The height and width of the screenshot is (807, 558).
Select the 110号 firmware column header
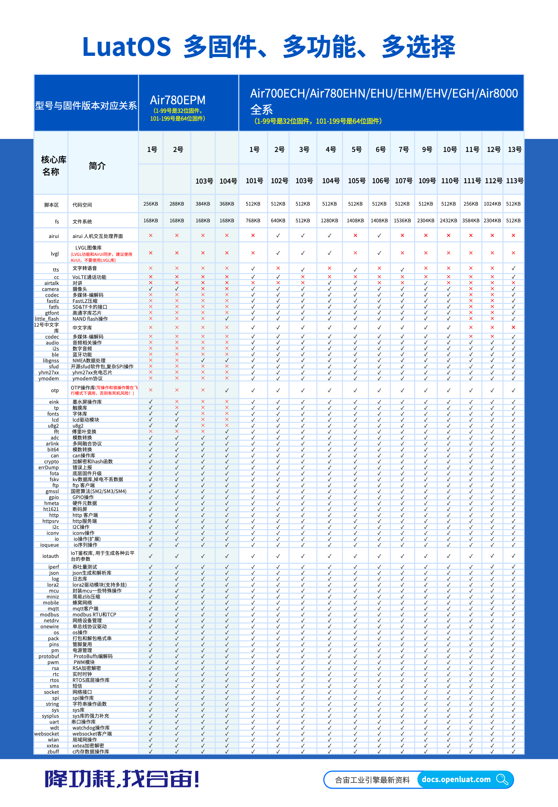450,181
